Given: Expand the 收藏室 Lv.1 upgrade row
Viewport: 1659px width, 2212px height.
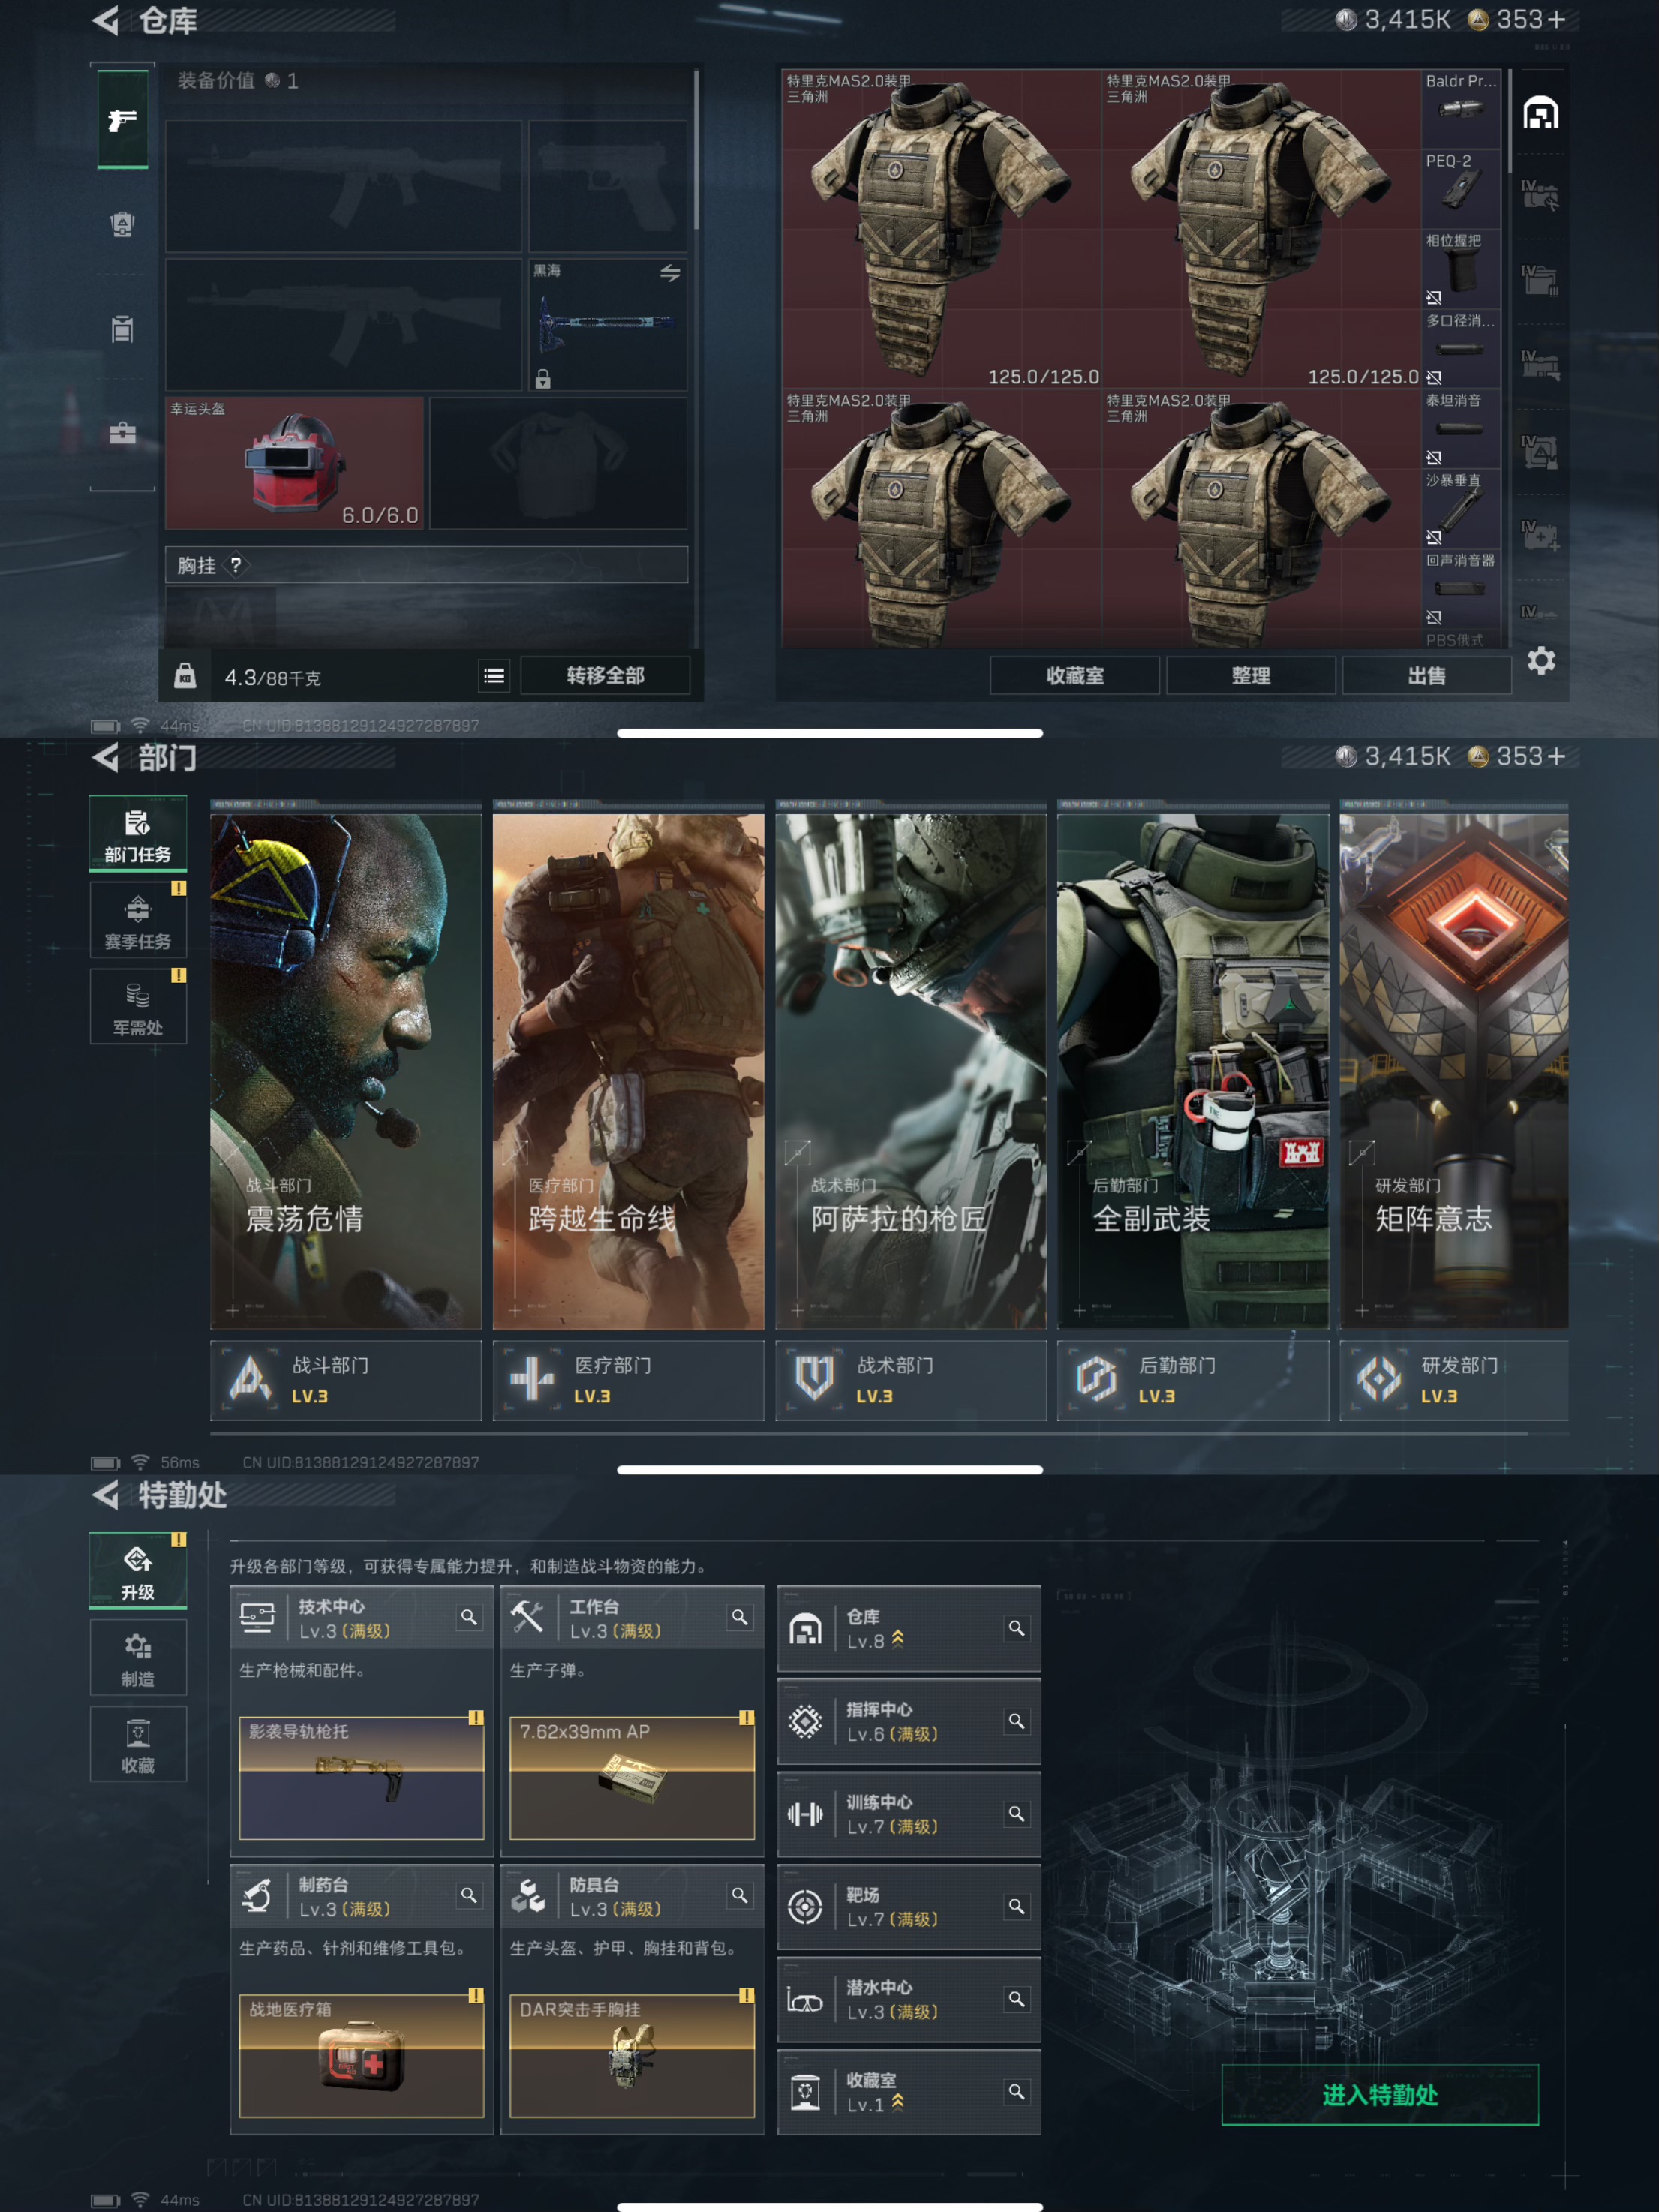Looking at the screenshot, I should click(908, 2092).
